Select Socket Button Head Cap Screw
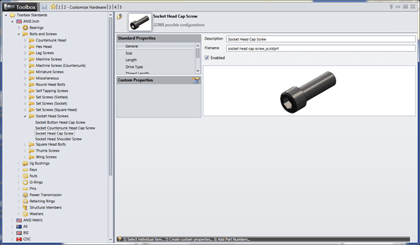This screenshot has width=420, height=245. point(61,122)
